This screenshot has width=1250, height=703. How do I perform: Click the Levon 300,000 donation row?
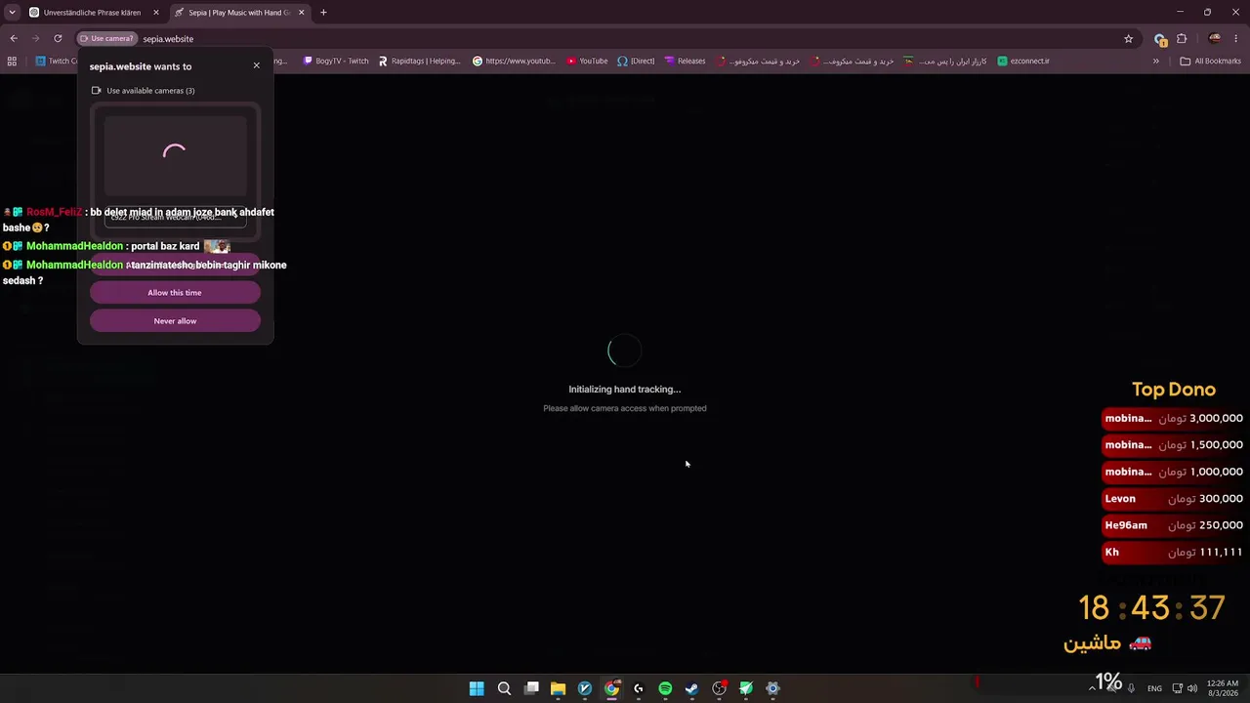pos(1173,499)
